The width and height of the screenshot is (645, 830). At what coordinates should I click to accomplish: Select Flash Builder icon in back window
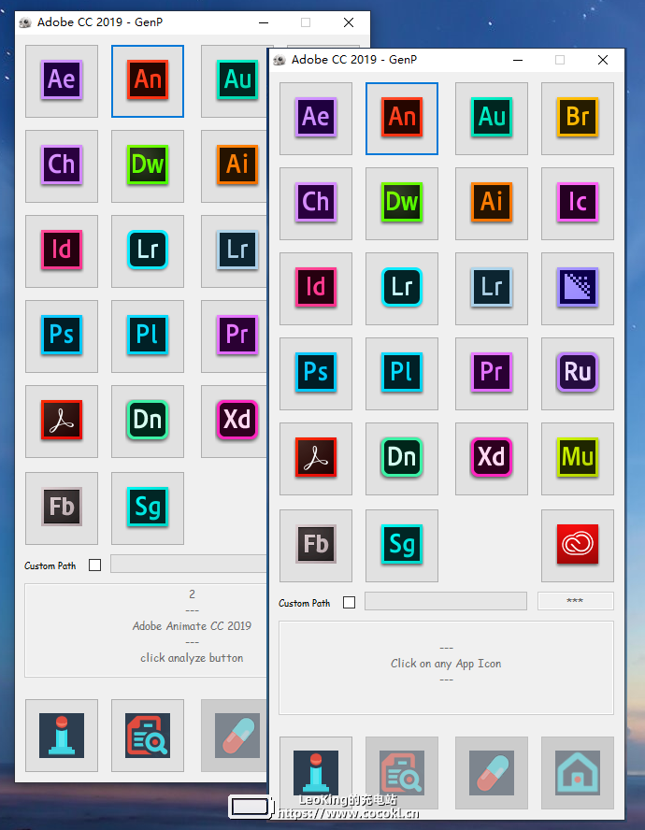click(62, 508)
